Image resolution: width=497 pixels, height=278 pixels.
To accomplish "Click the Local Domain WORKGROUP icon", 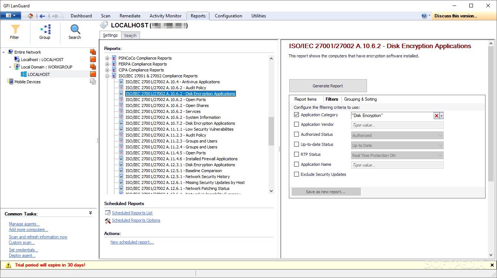I will point(17,67).
